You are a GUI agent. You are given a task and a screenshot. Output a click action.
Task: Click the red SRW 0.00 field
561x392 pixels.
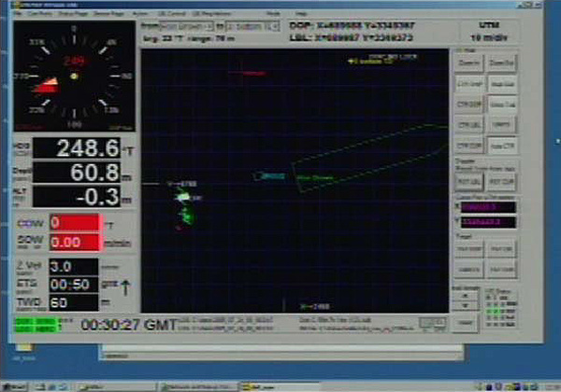click(x=76, y=243)
